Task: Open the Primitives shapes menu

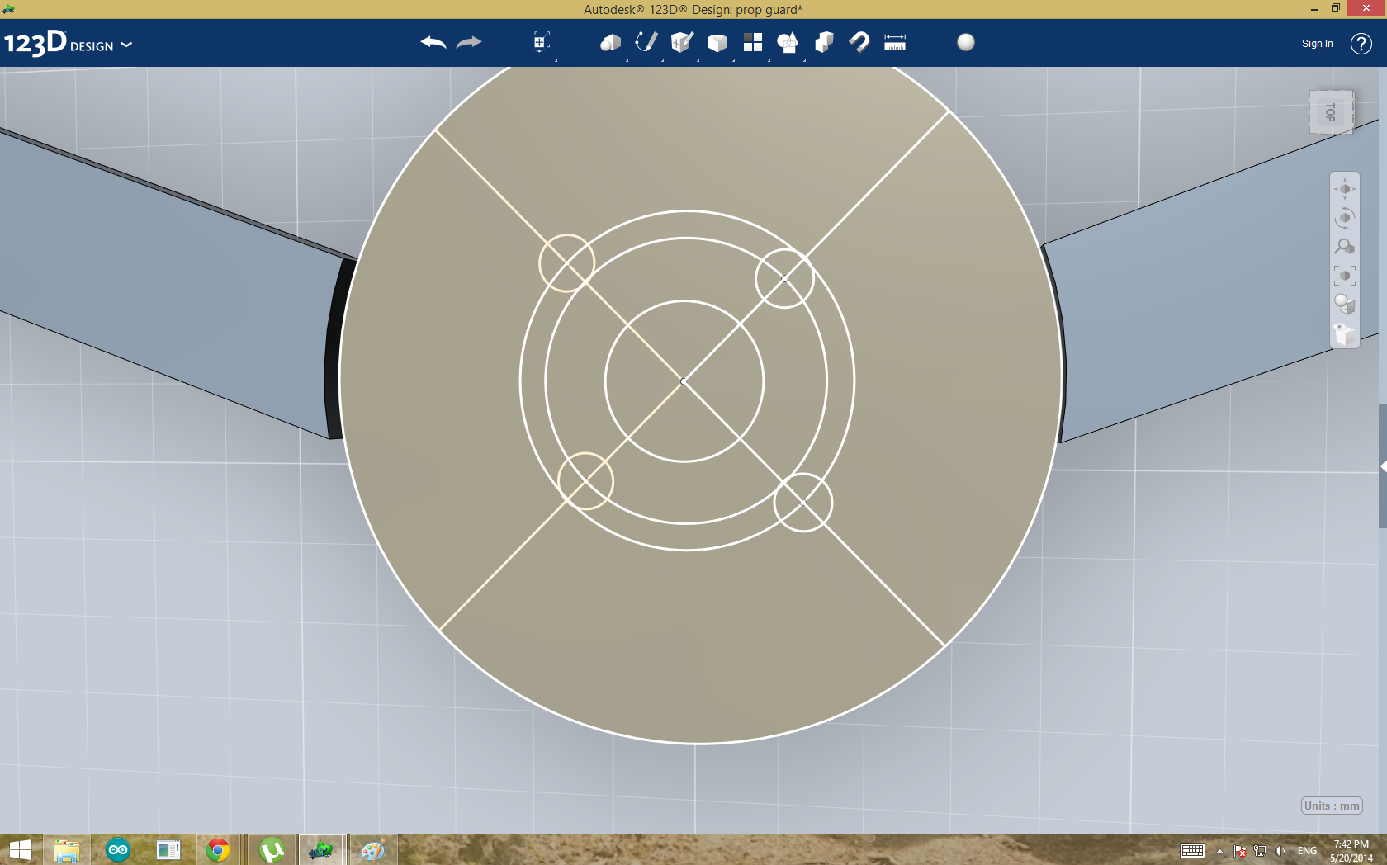Action: [611, 43]
